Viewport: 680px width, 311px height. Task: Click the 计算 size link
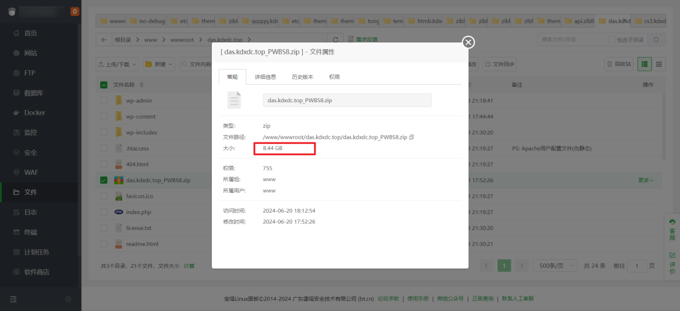(x=189, y=266)
